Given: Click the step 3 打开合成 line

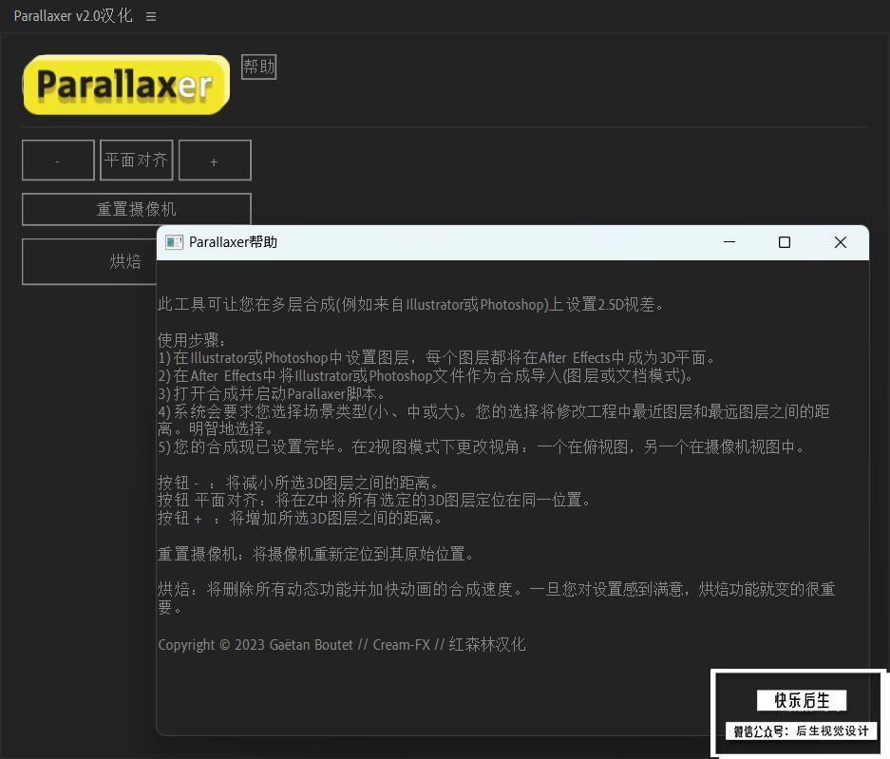Looking at the screenshot, I should click(x=273, y=393).
